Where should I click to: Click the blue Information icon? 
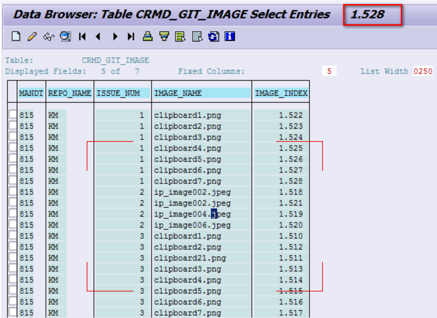click(230, 37)
